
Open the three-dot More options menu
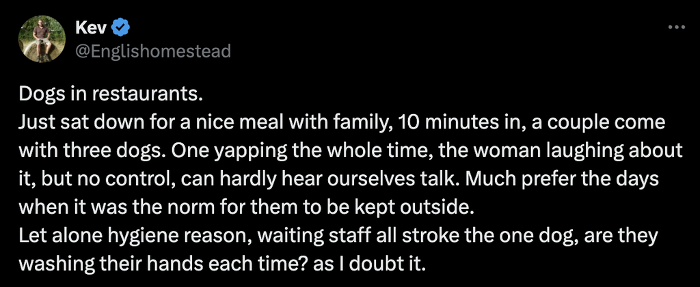click(676, 27)
